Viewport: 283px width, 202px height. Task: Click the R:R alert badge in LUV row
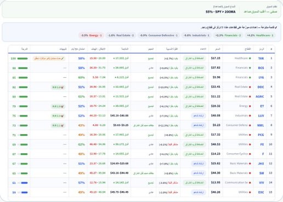(58, 116)
